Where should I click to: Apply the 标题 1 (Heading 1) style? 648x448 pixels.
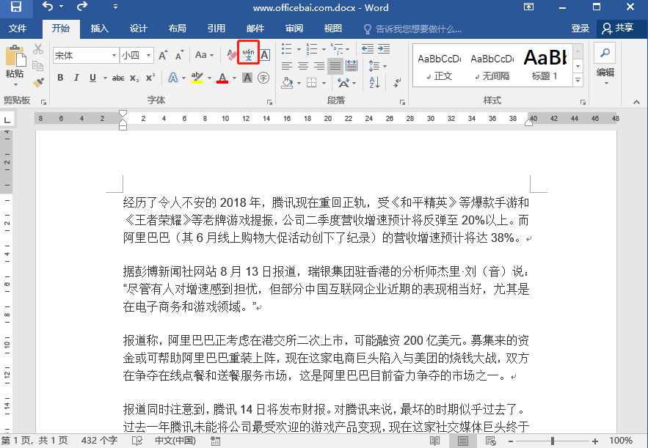point(545,66)
